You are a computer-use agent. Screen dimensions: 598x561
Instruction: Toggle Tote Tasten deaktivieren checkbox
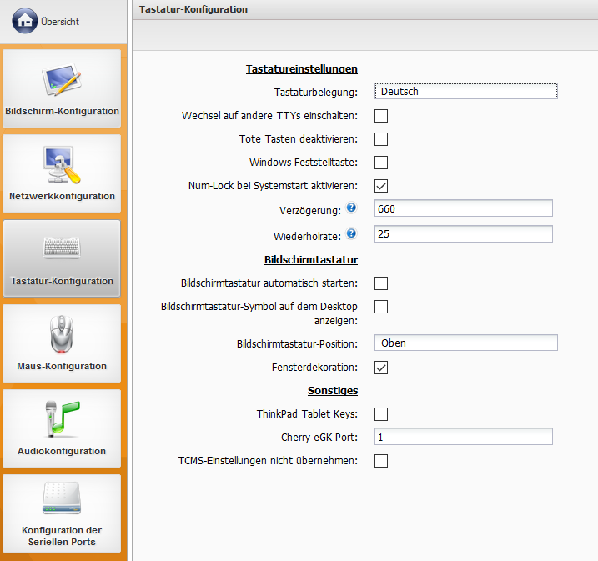coord(381,139)
